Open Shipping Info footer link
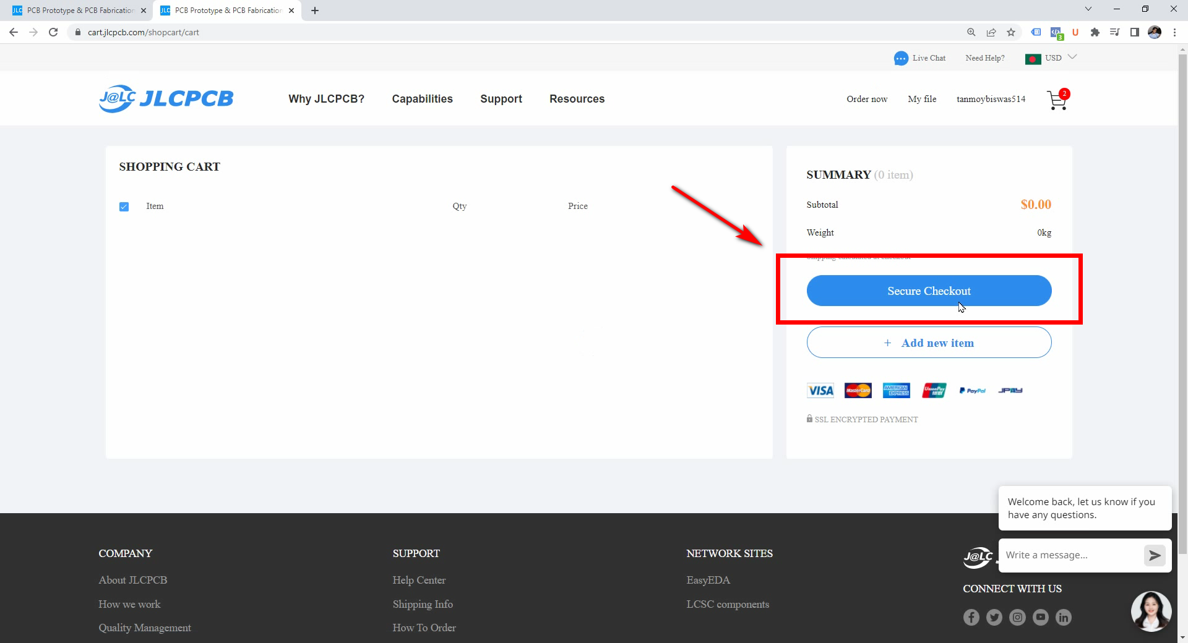The width and height of the screenshot is (1188, 643). point(423,604)
